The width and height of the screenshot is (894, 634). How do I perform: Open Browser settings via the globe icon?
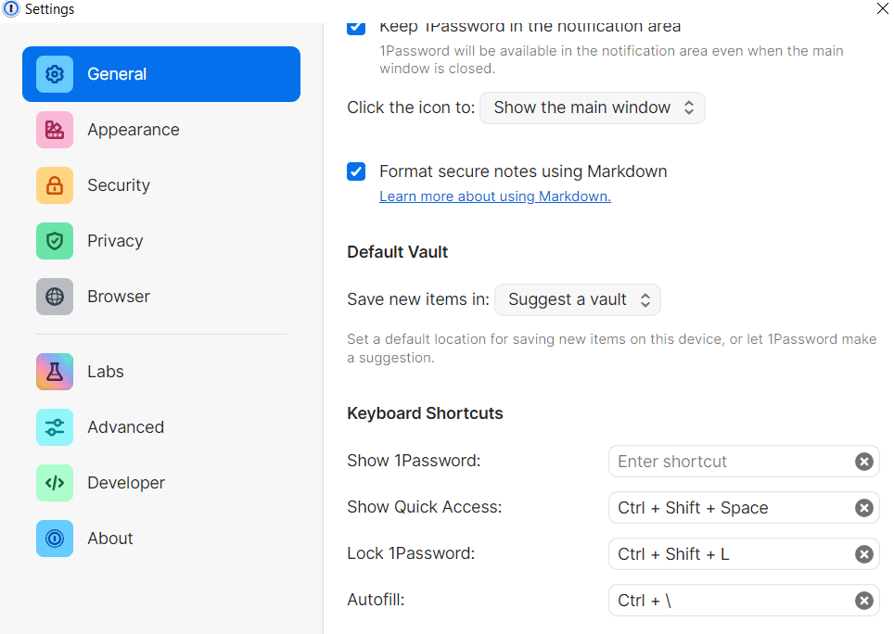click(x=54, y=297)
